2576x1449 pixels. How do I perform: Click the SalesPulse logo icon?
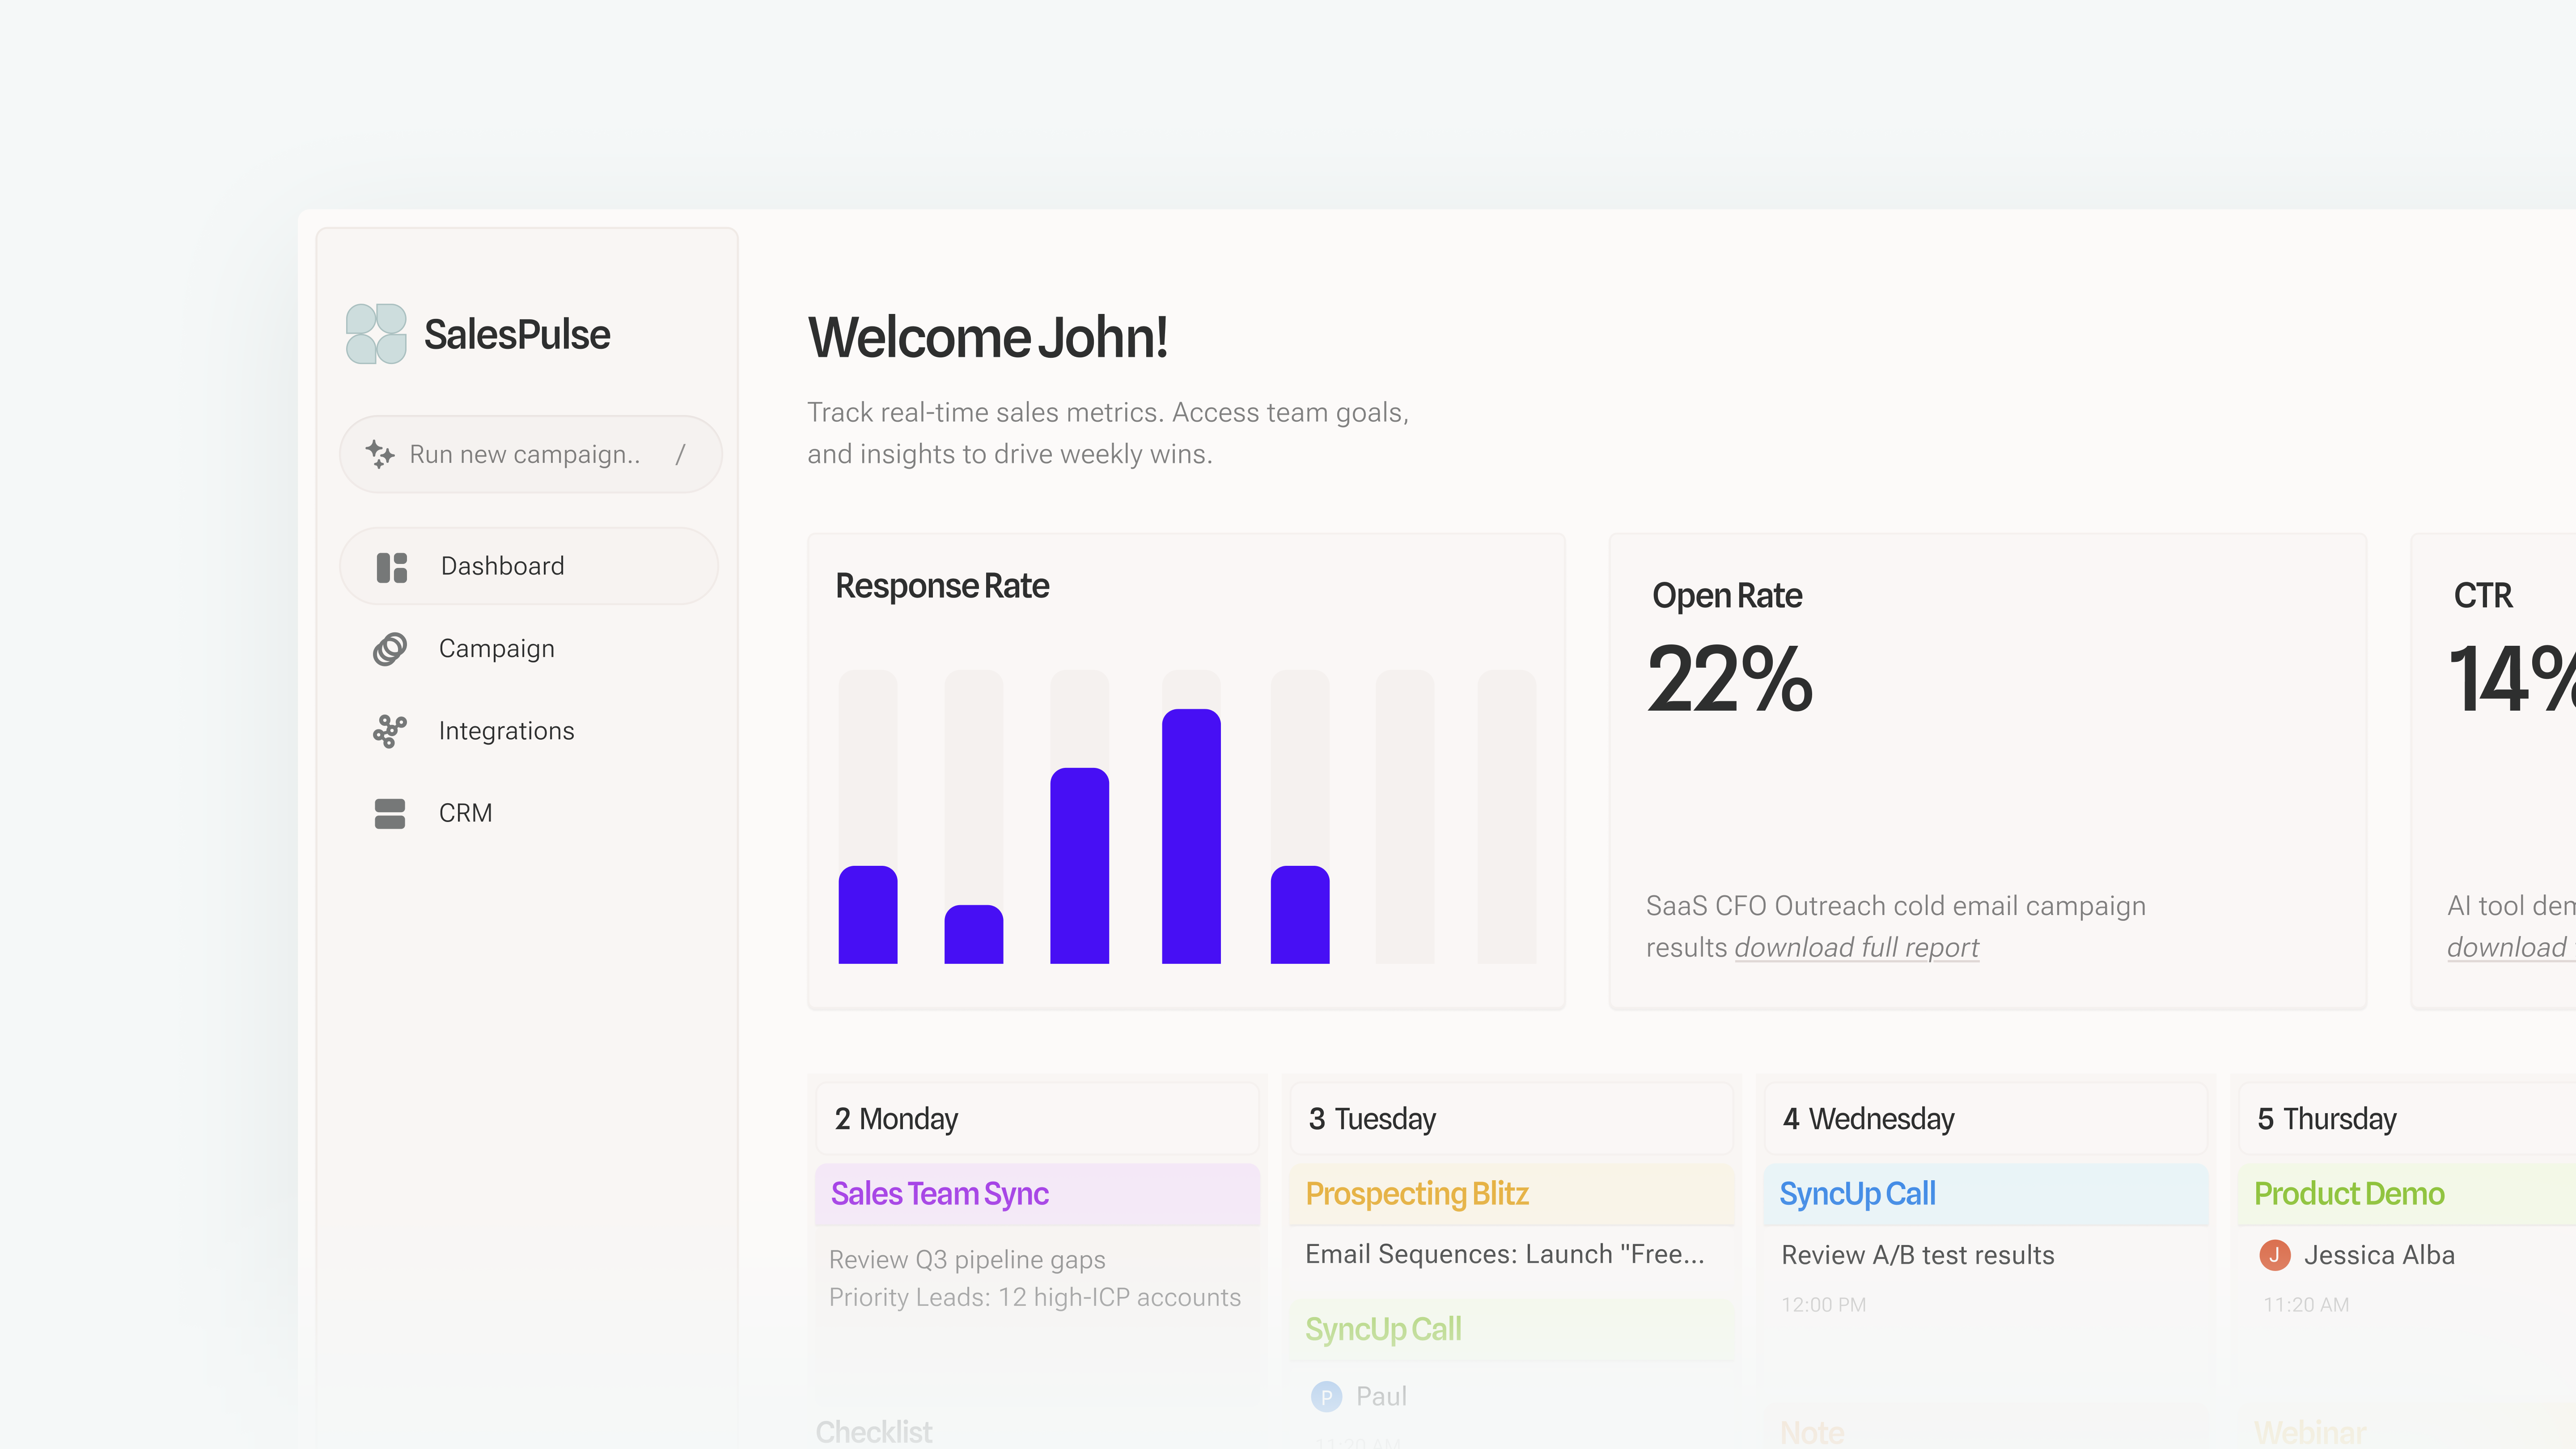tap(376, 334)
